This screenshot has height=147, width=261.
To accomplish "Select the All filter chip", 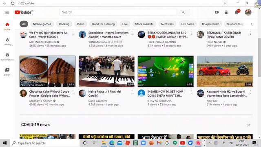I will 24,24.
